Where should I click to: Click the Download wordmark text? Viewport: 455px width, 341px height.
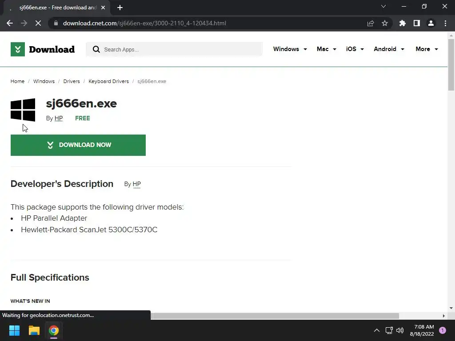[52, 49]
